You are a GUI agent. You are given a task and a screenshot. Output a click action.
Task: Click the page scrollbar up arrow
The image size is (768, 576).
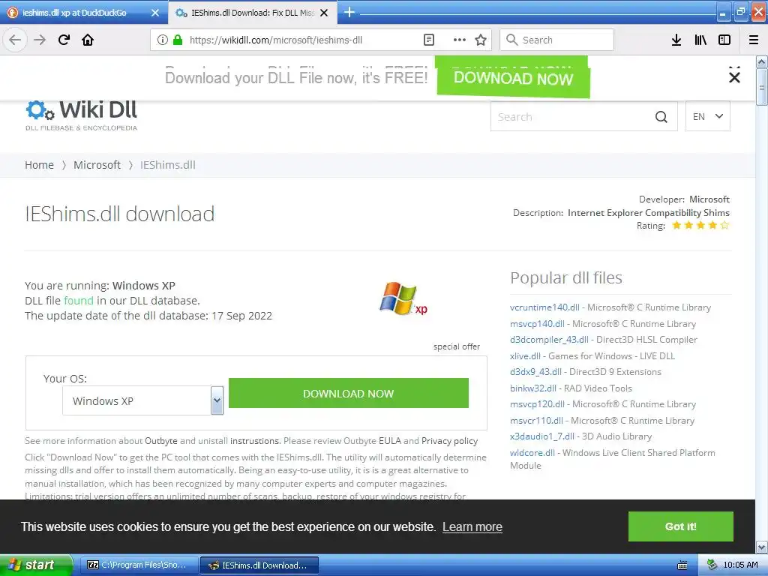(762, 61)
